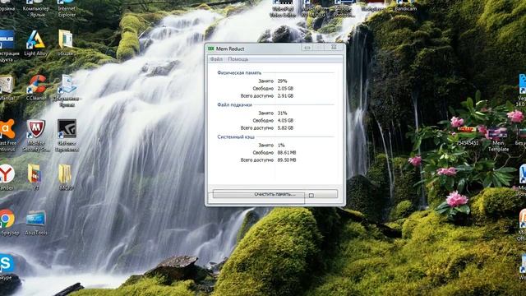Select the AsusTools desktop icon
The width and height of the screenshot is (526, 296).
tap(36, 223)
